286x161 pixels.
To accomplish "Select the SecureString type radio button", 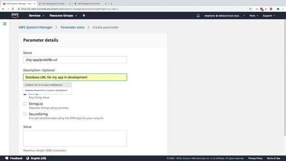I will (25, 114).
